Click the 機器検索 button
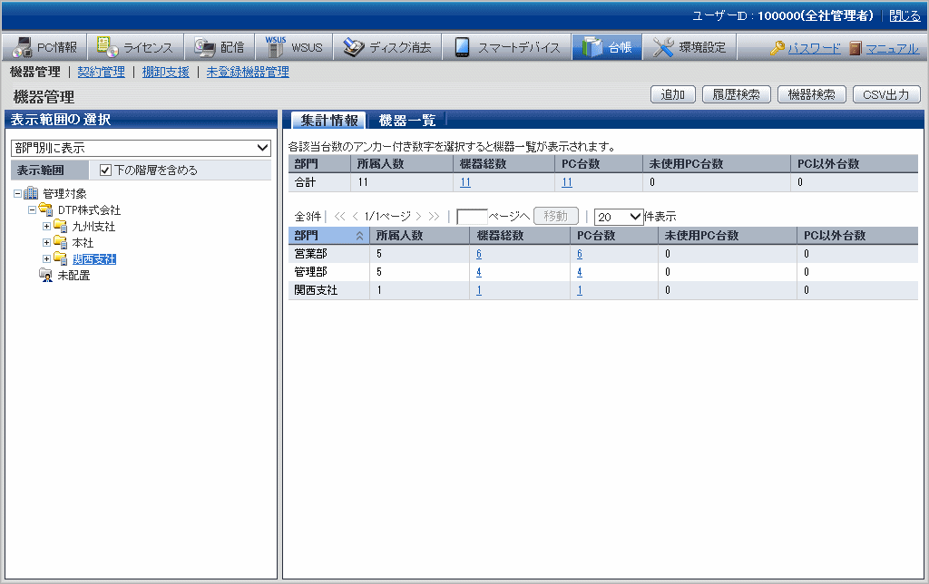Viewport: 929px width, 584px height. click(x=811, y=94)
